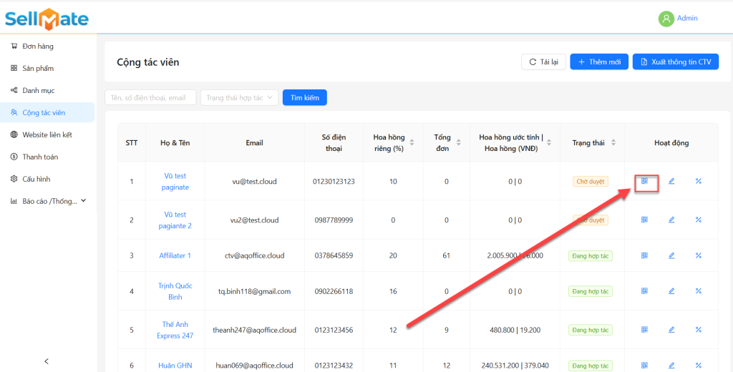
Task: Go to Đơn hàng in the sidebar
Action: tap(38, 46)
